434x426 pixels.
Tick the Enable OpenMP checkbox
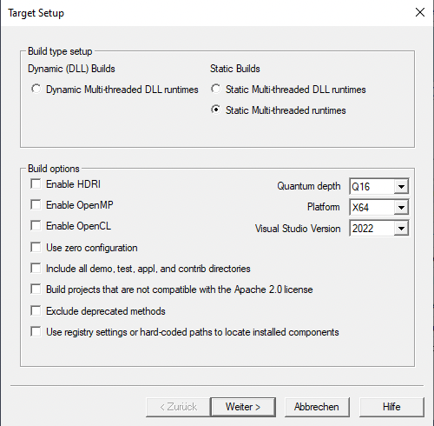pyautogui.click(x=36, y=204)
